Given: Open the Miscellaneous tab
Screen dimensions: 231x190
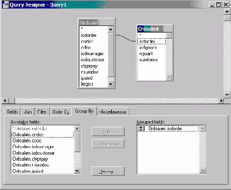Looking at the screenshot, I should pos(113,112).
